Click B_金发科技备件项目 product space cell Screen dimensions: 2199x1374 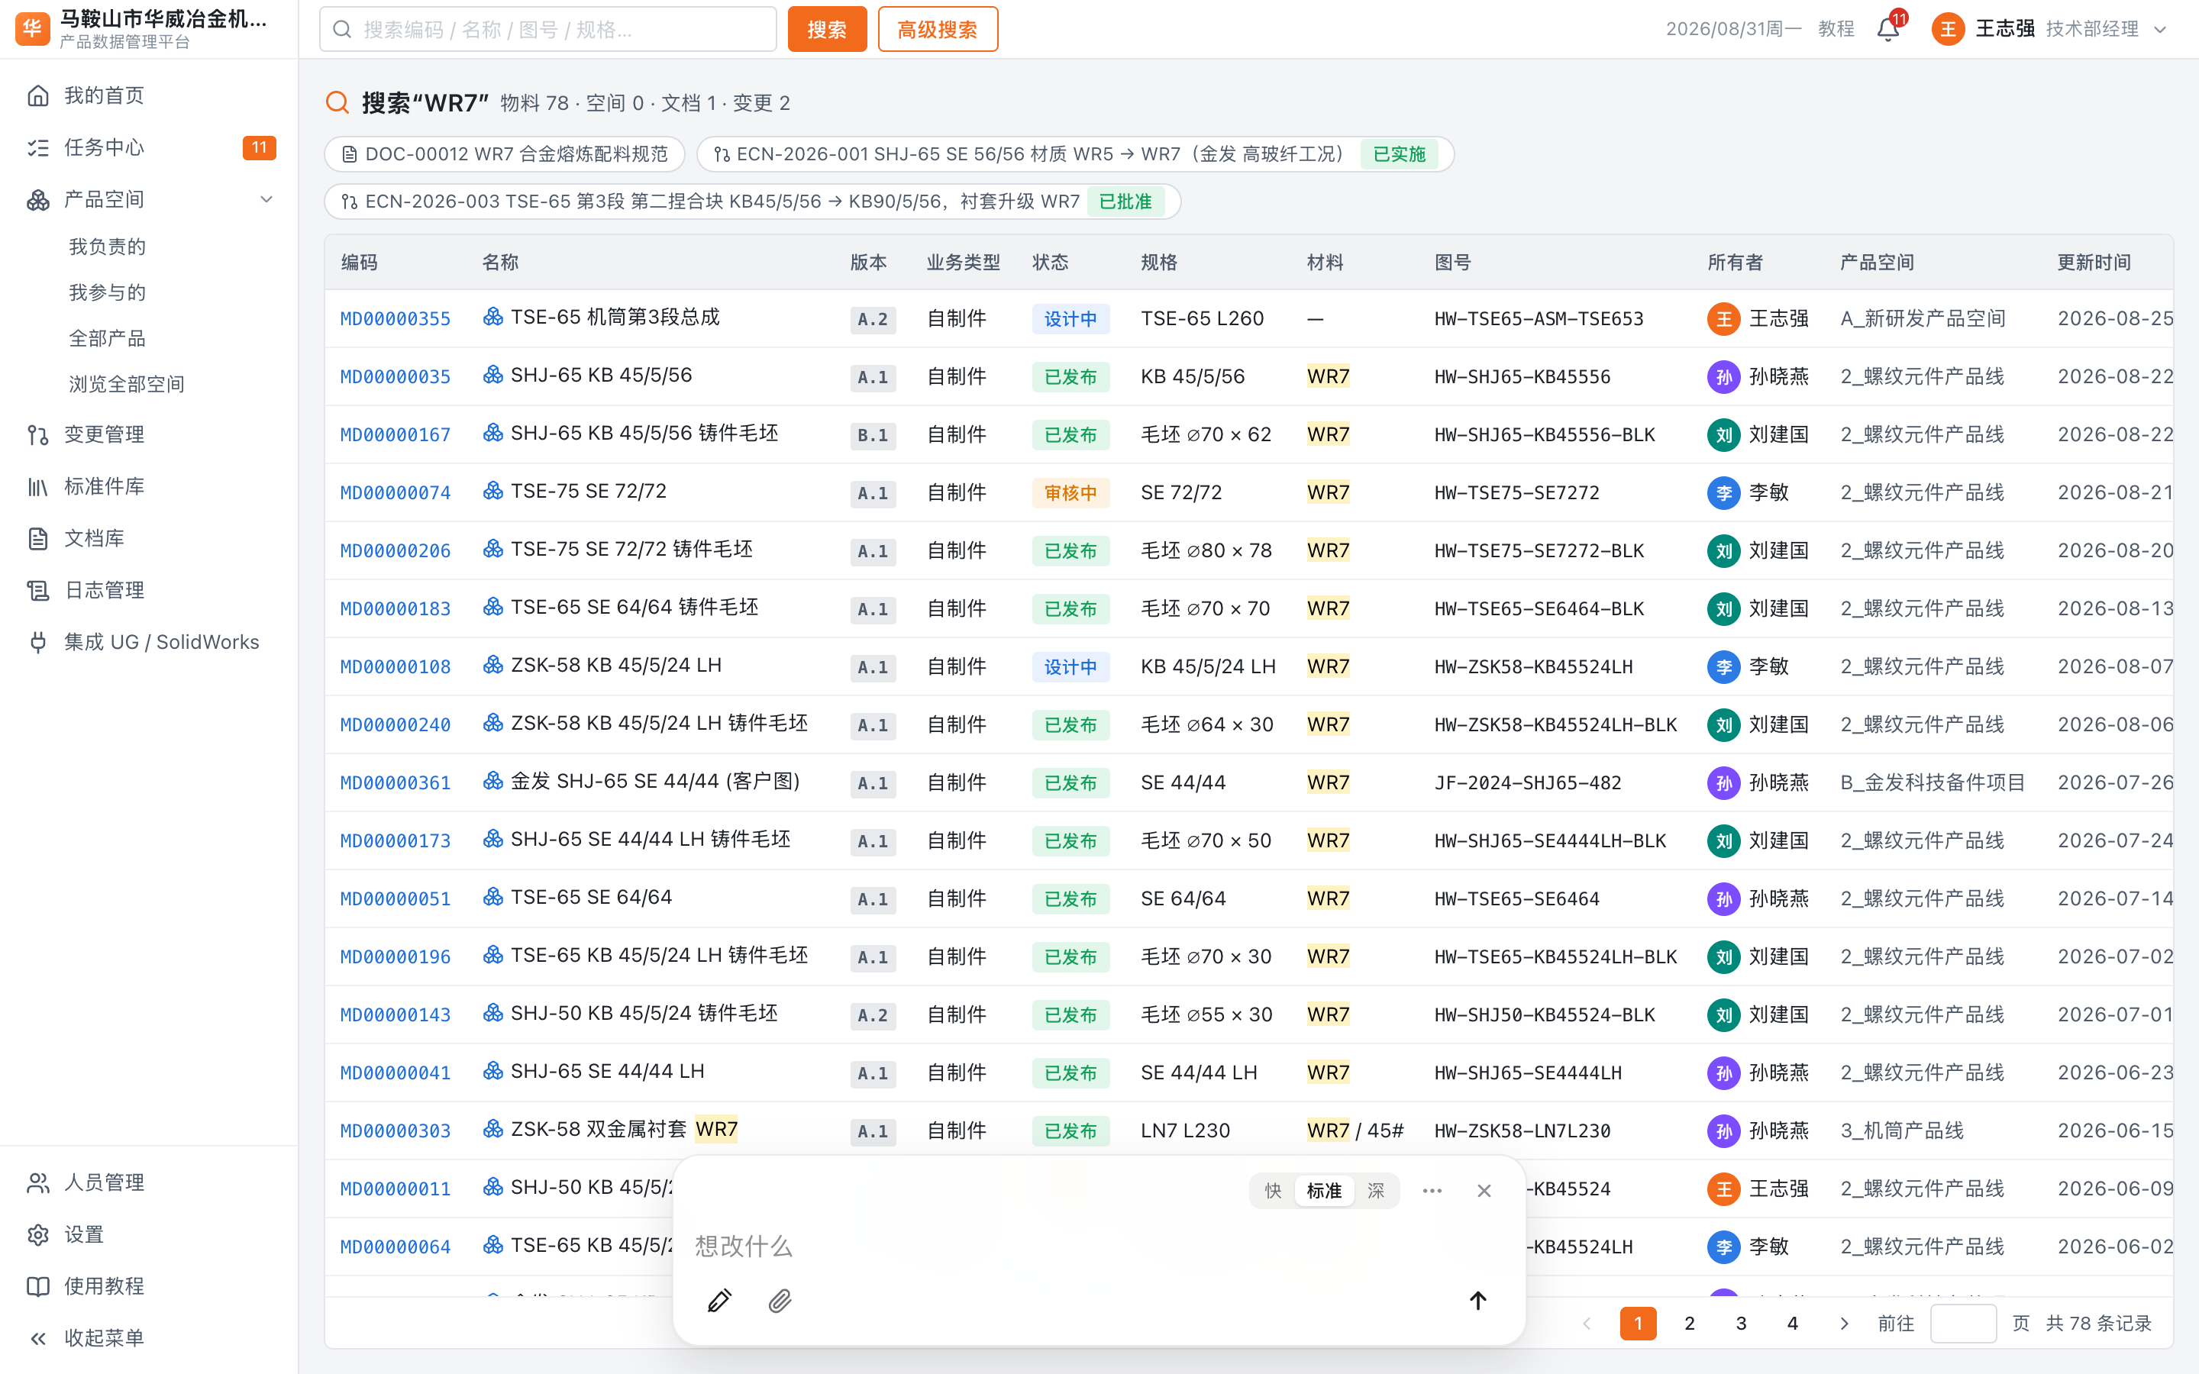pyautogui.click(x=1933, y=782)
